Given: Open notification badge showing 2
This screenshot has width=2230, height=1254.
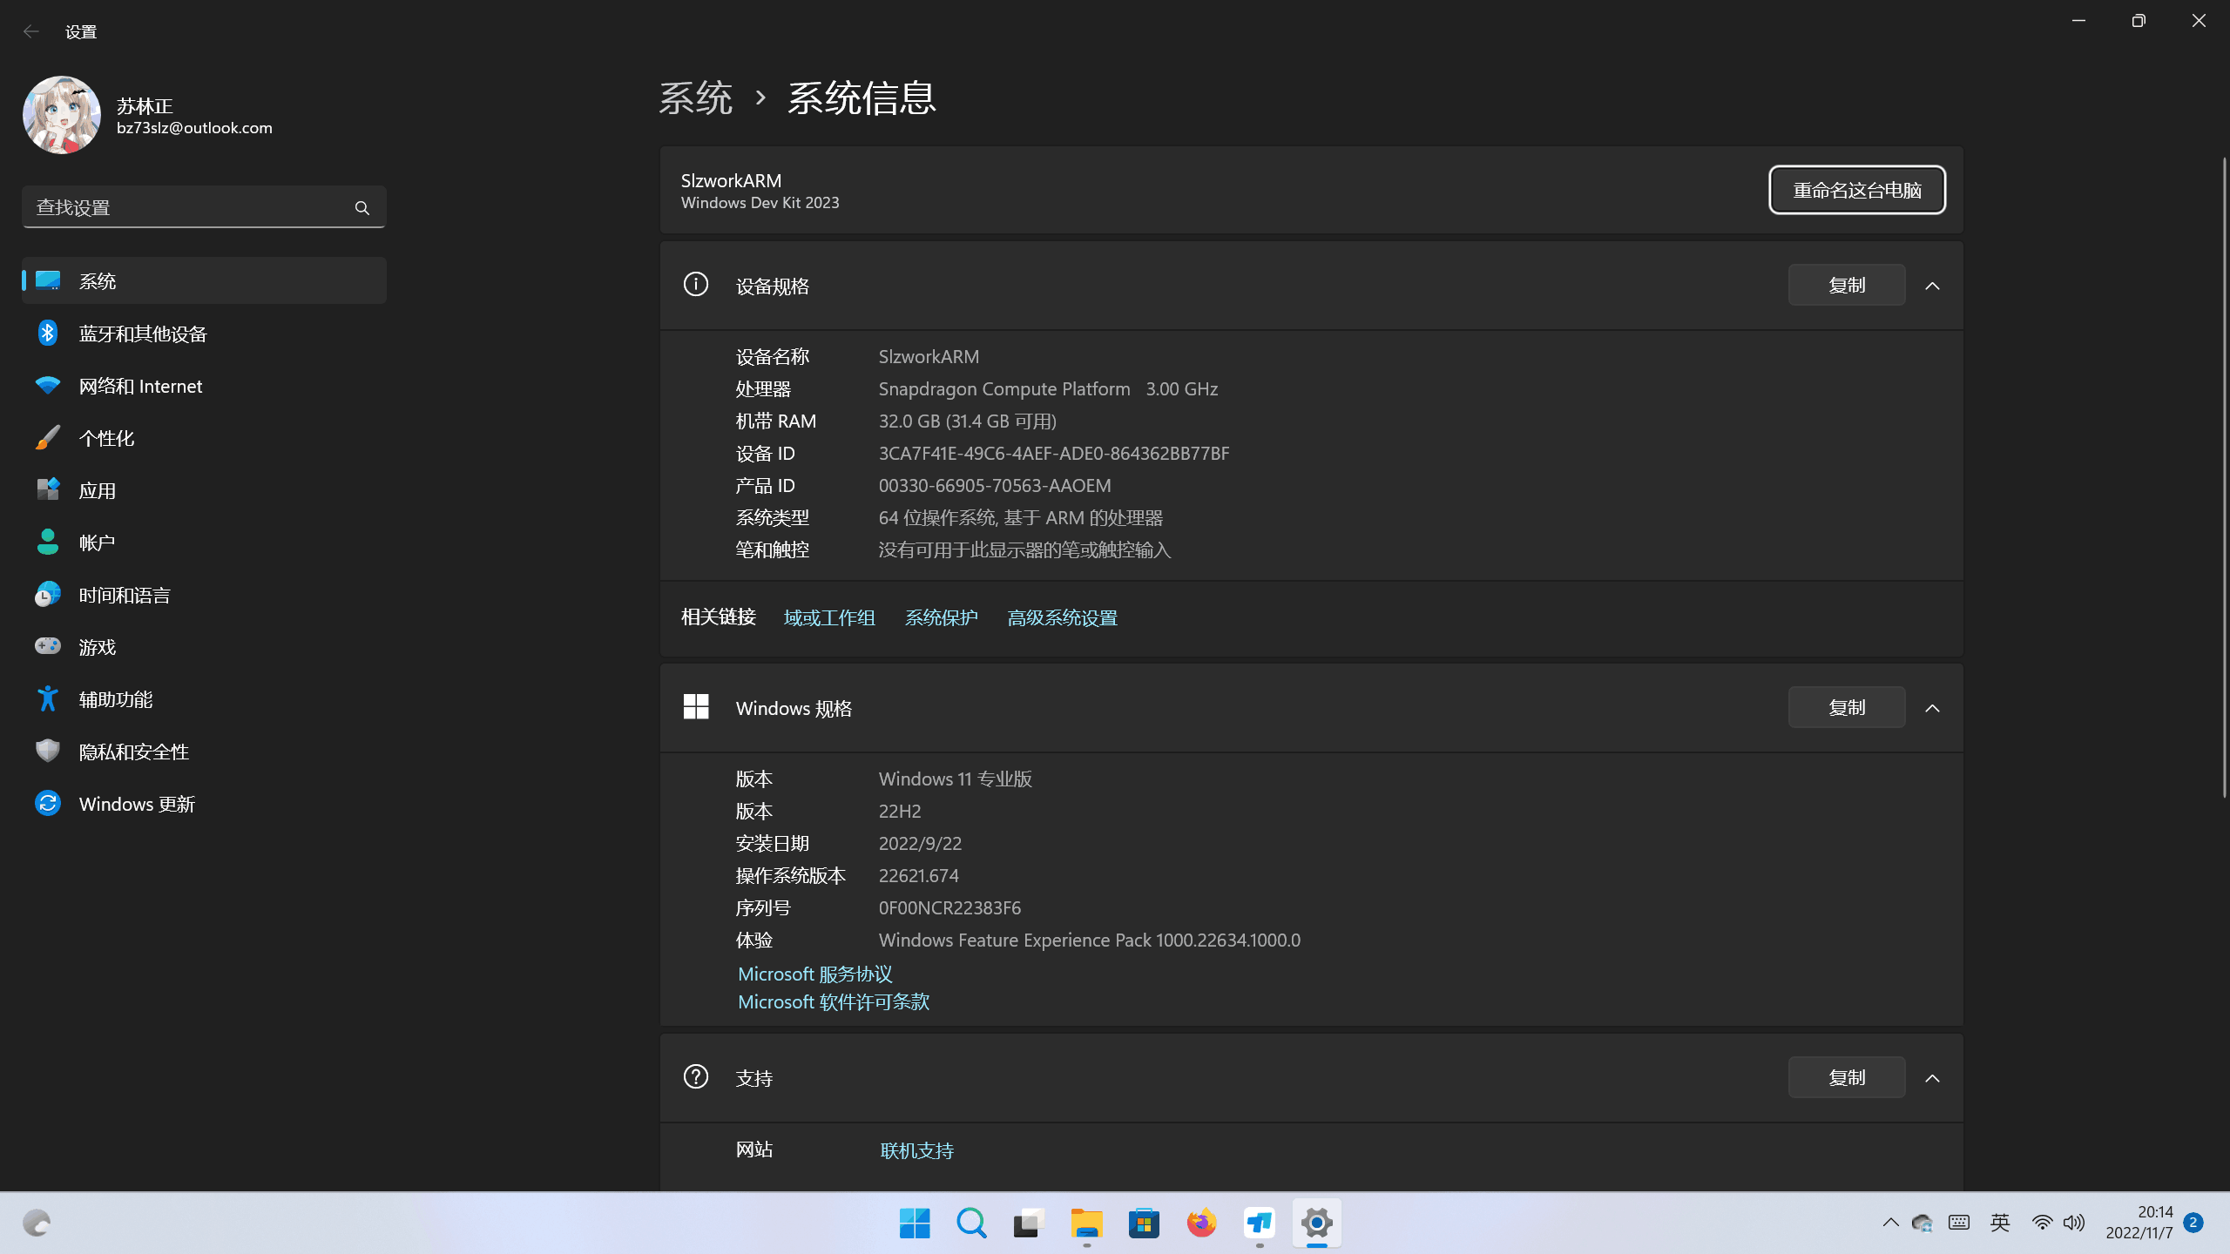Looking at the screenshot, I should point(2193,1223).
